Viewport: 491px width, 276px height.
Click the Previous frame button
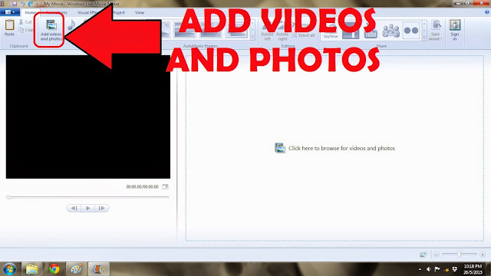74,208
